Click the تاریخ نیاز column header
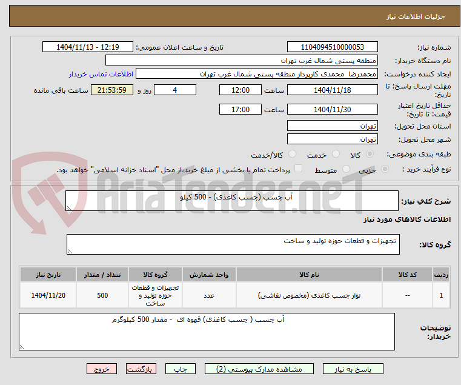461x385 pixels. [48, 275]
